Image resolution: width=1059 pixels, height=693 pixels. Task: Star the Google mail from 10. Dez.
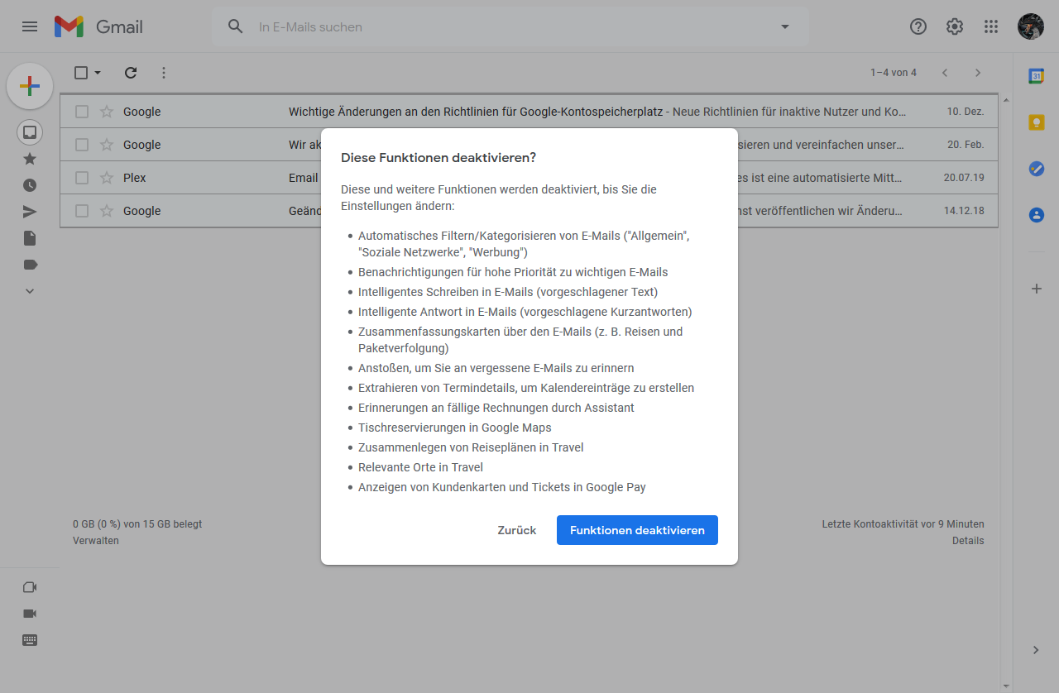pyautogui.click(x=107, y=112)
